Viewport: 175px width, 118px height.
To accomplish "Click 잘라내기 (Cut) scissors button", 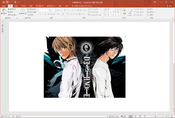I will pyautogui.click(x=12, y=9).
